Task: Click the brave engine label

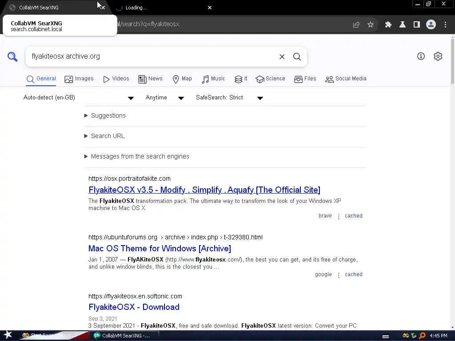Action: 325,216
